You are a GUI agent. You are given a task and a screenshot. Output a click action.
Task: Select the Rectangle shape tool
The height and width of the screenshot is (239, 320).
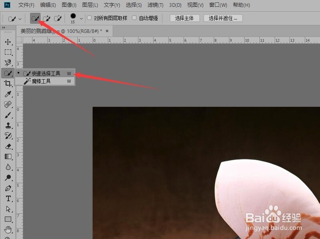[8, 219]
